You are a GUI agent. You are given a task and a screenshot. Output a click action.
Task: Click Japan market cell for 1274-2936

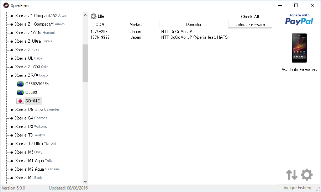click(136, 32)
